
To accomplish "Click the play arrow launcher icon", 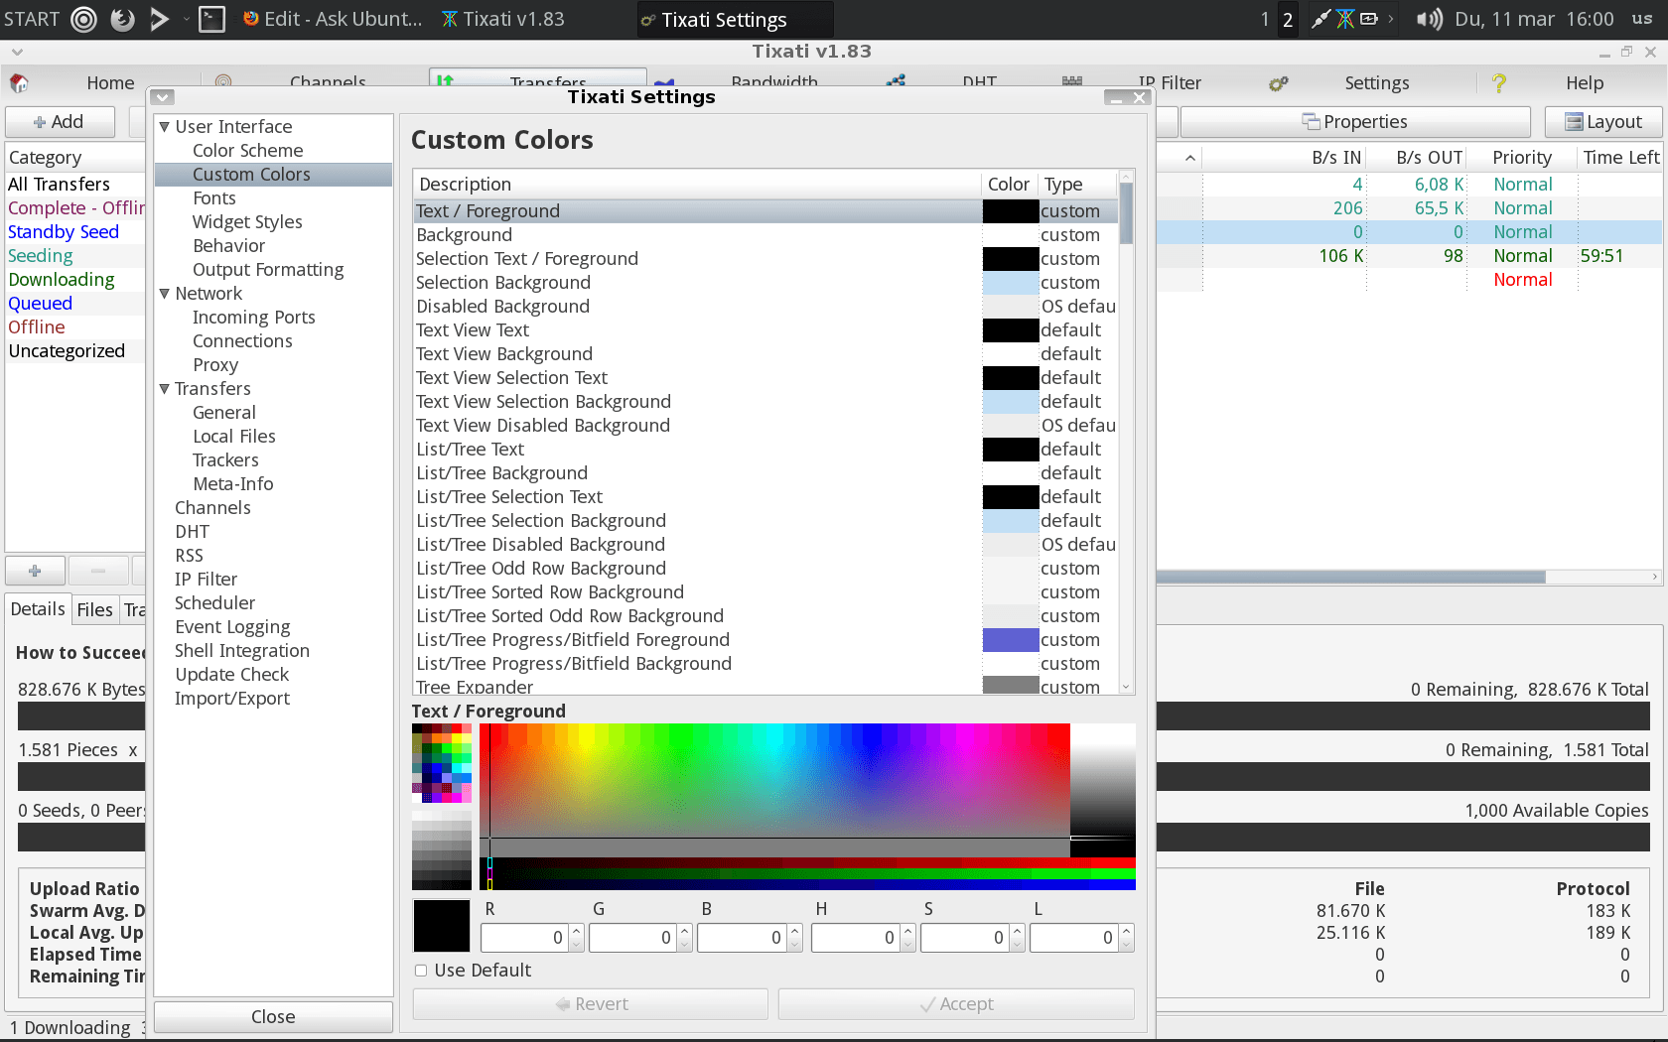I will [x=159, y=19].
